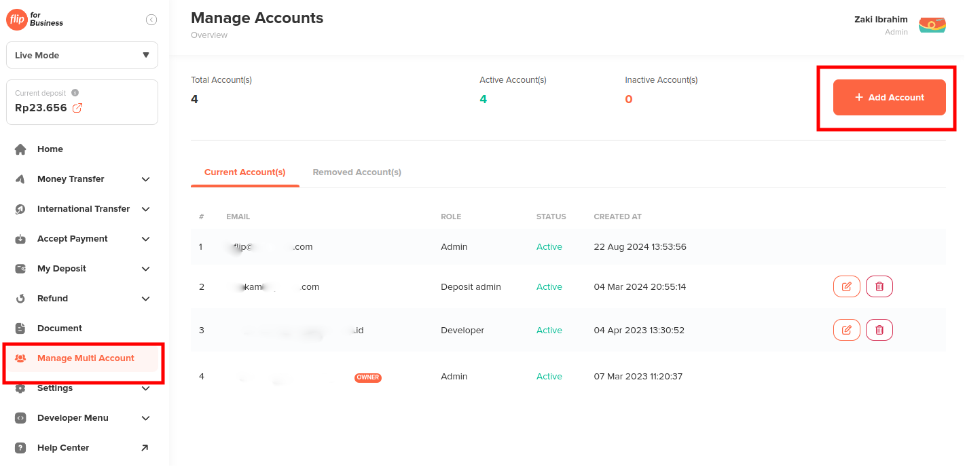Click the edit pencil icon for the Deposit admin account
Screen dimensions: 965x469
pos(846,286)
